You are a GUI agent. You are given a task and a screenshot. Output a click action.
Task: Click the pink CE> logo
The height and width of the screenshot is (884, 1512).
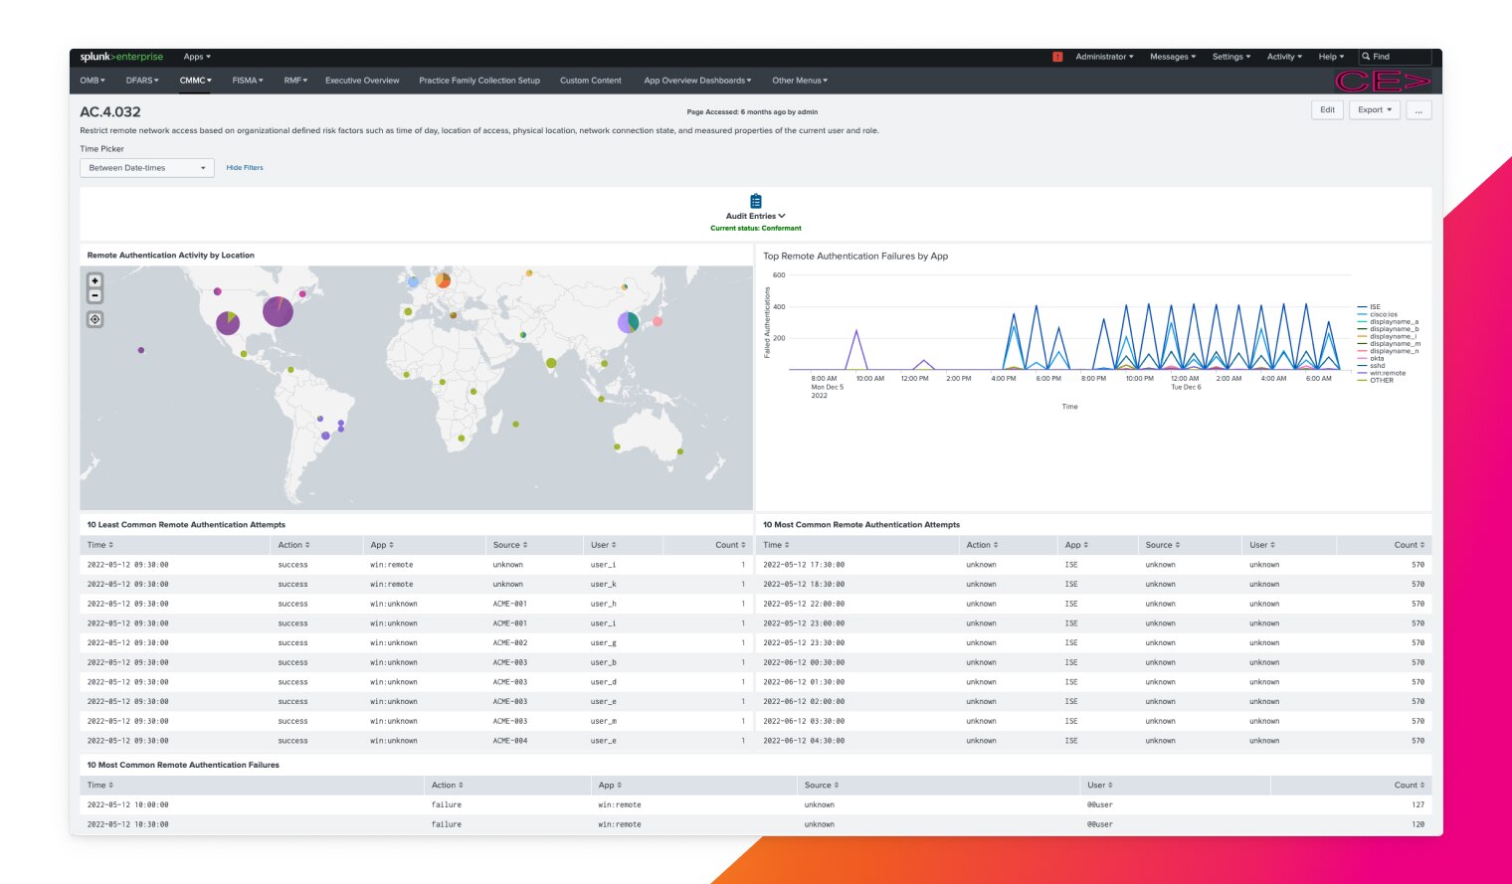tap(1382, 82)
